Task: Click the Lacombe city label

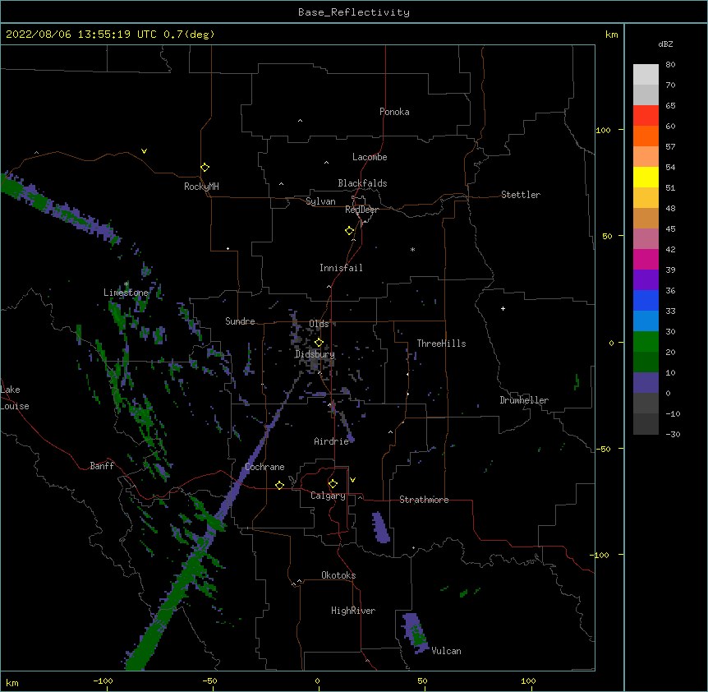Action: click(x=370, y=157)
